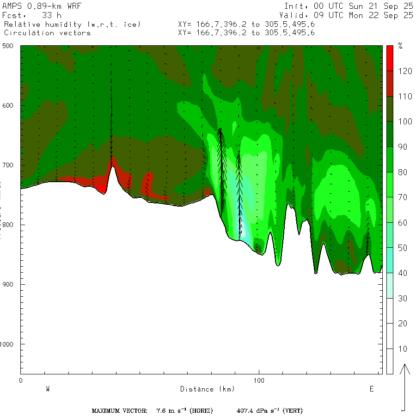Select the pale cyan 30–40 legend swatch
The width and height of the screenshot is (416, 416).
click(390, 286)
